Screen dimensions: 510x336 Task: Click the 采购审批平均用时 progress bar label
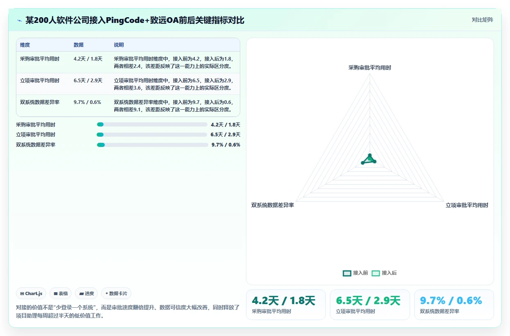pyautogui.click(x=36, y=124)
